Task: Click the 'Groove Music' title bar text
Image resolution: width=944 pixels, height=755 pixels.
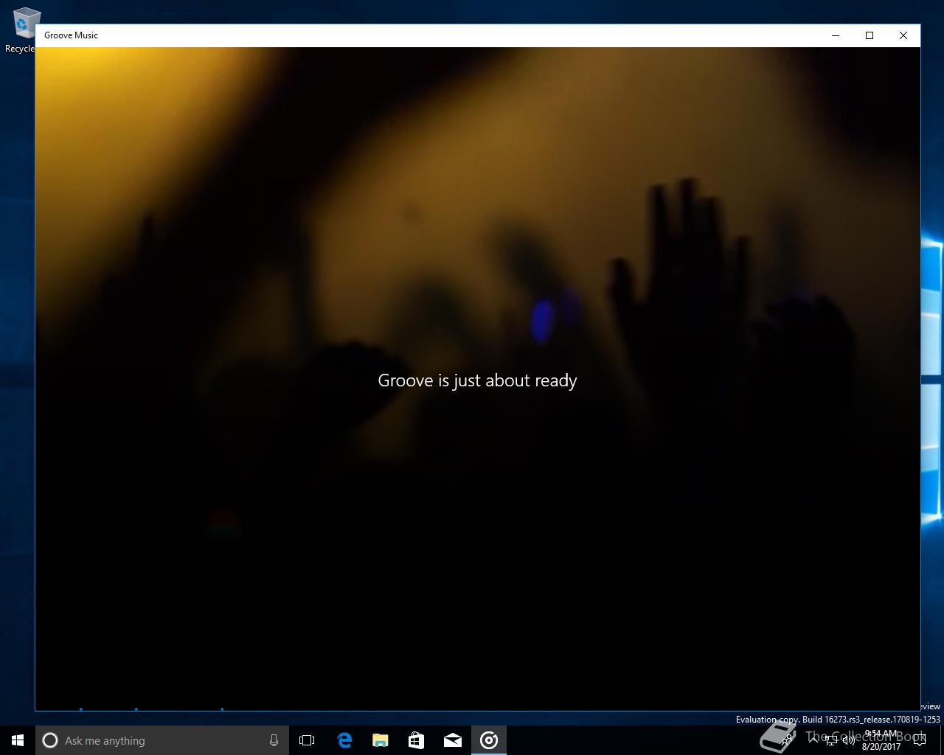Action: click(x=71, y=35)
